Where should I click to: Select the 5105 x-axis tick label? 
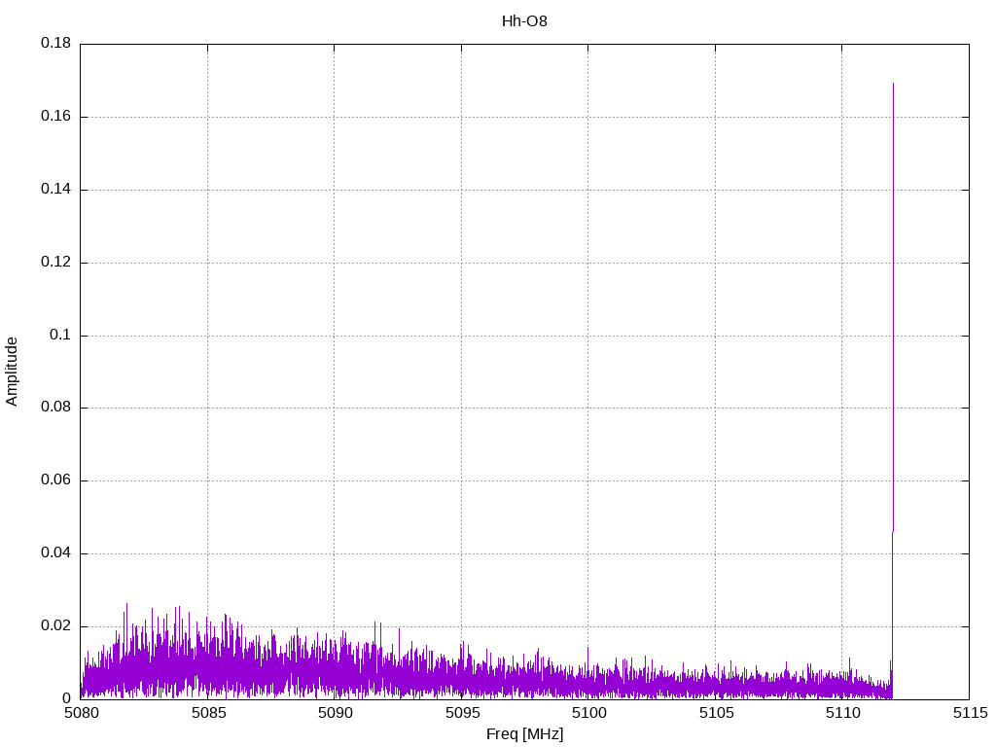tap(715, 714)
